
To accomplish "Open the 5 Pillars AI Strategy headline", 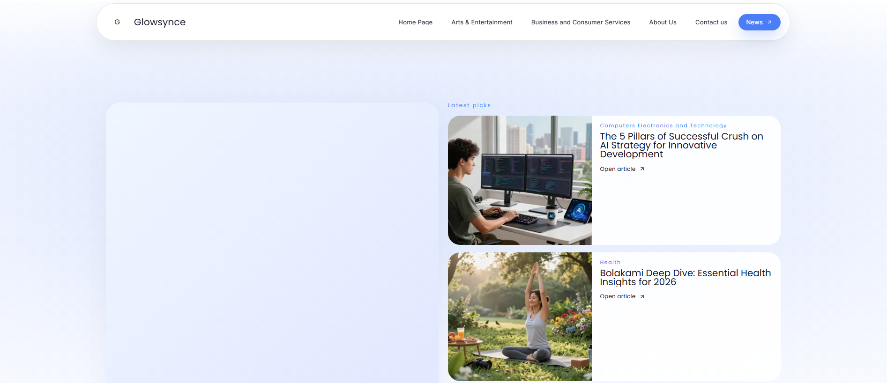I will (681, 145).
